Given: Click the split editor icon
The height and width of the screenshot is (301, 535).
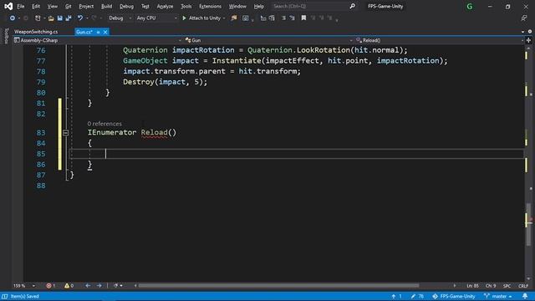Looking at the screenshot, I should 528,40.
